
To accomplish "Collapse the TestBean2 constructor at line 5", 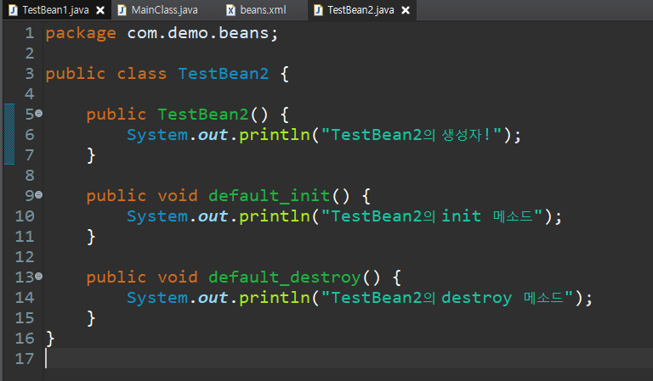I will (39, 113).
